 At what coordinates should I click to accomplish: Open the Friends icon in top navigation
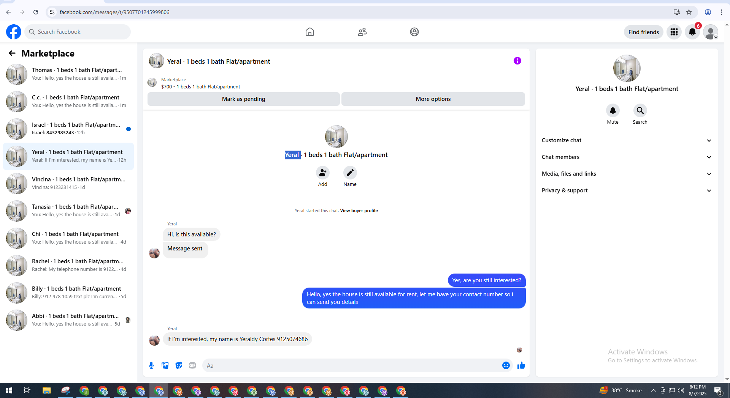point(362,32)
